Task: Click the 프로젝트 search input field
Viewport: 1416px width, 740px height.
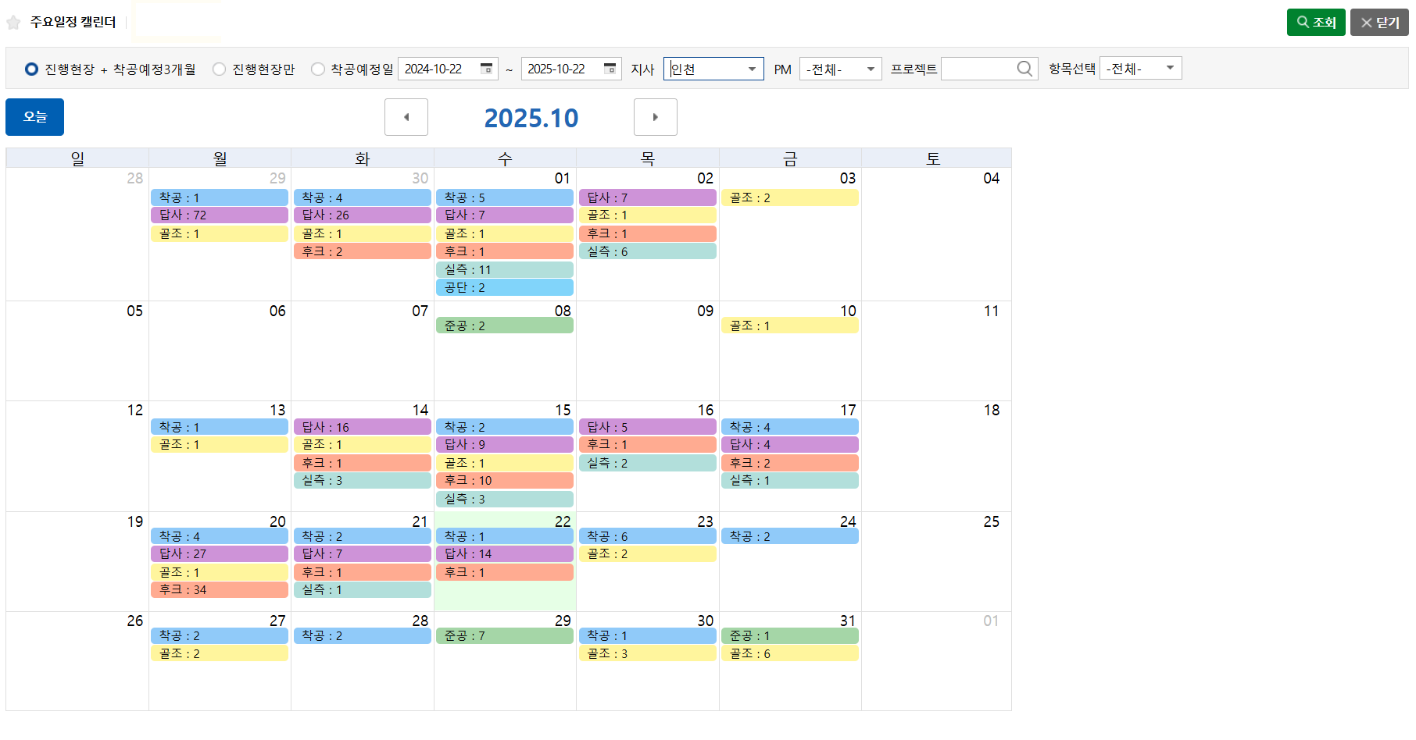Action: click(x=978, y=69)
